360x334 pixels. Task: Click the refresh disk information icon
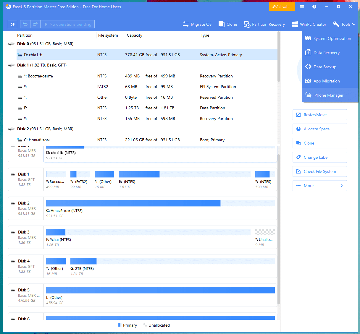pos(12,24)
